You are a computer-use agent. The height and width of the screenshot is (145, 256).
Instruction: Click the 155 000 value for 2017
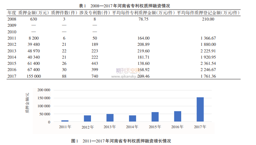(x=34, y=76)
